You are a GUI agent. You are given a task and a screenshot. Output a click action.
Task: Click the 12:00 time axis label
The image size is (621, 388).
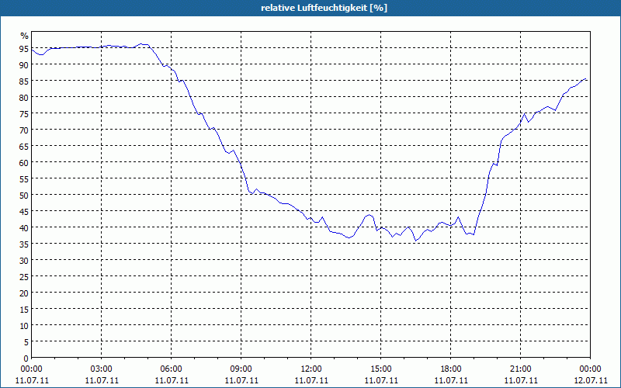point(311,369)
